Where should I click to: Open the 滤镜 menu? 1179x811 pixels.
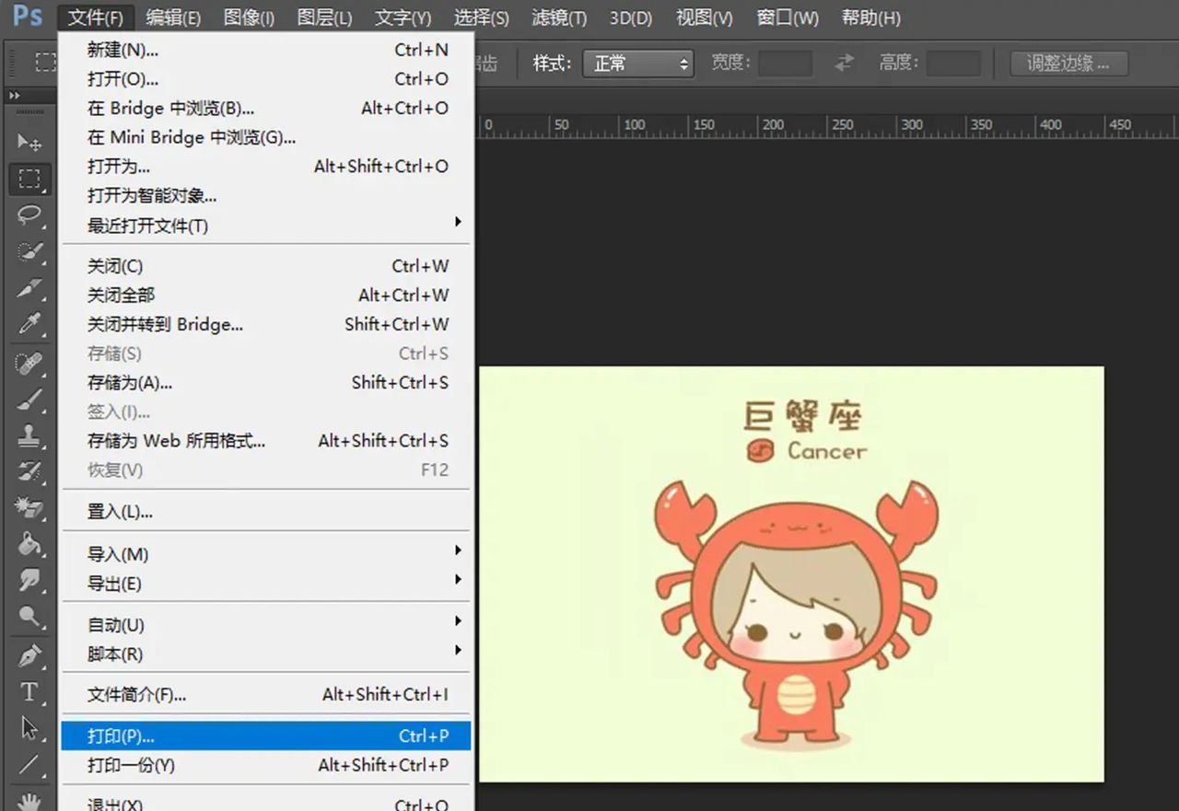coord(556,17)
